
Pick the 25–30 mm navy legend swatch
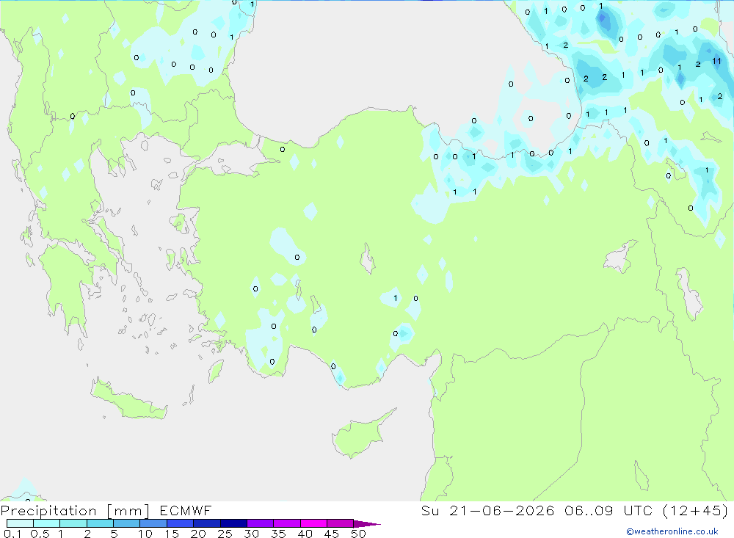click(x=233, y=523)
